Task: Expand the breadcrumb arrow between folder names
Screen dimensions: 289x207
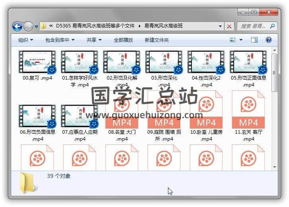Action: [x=139, y=26]
